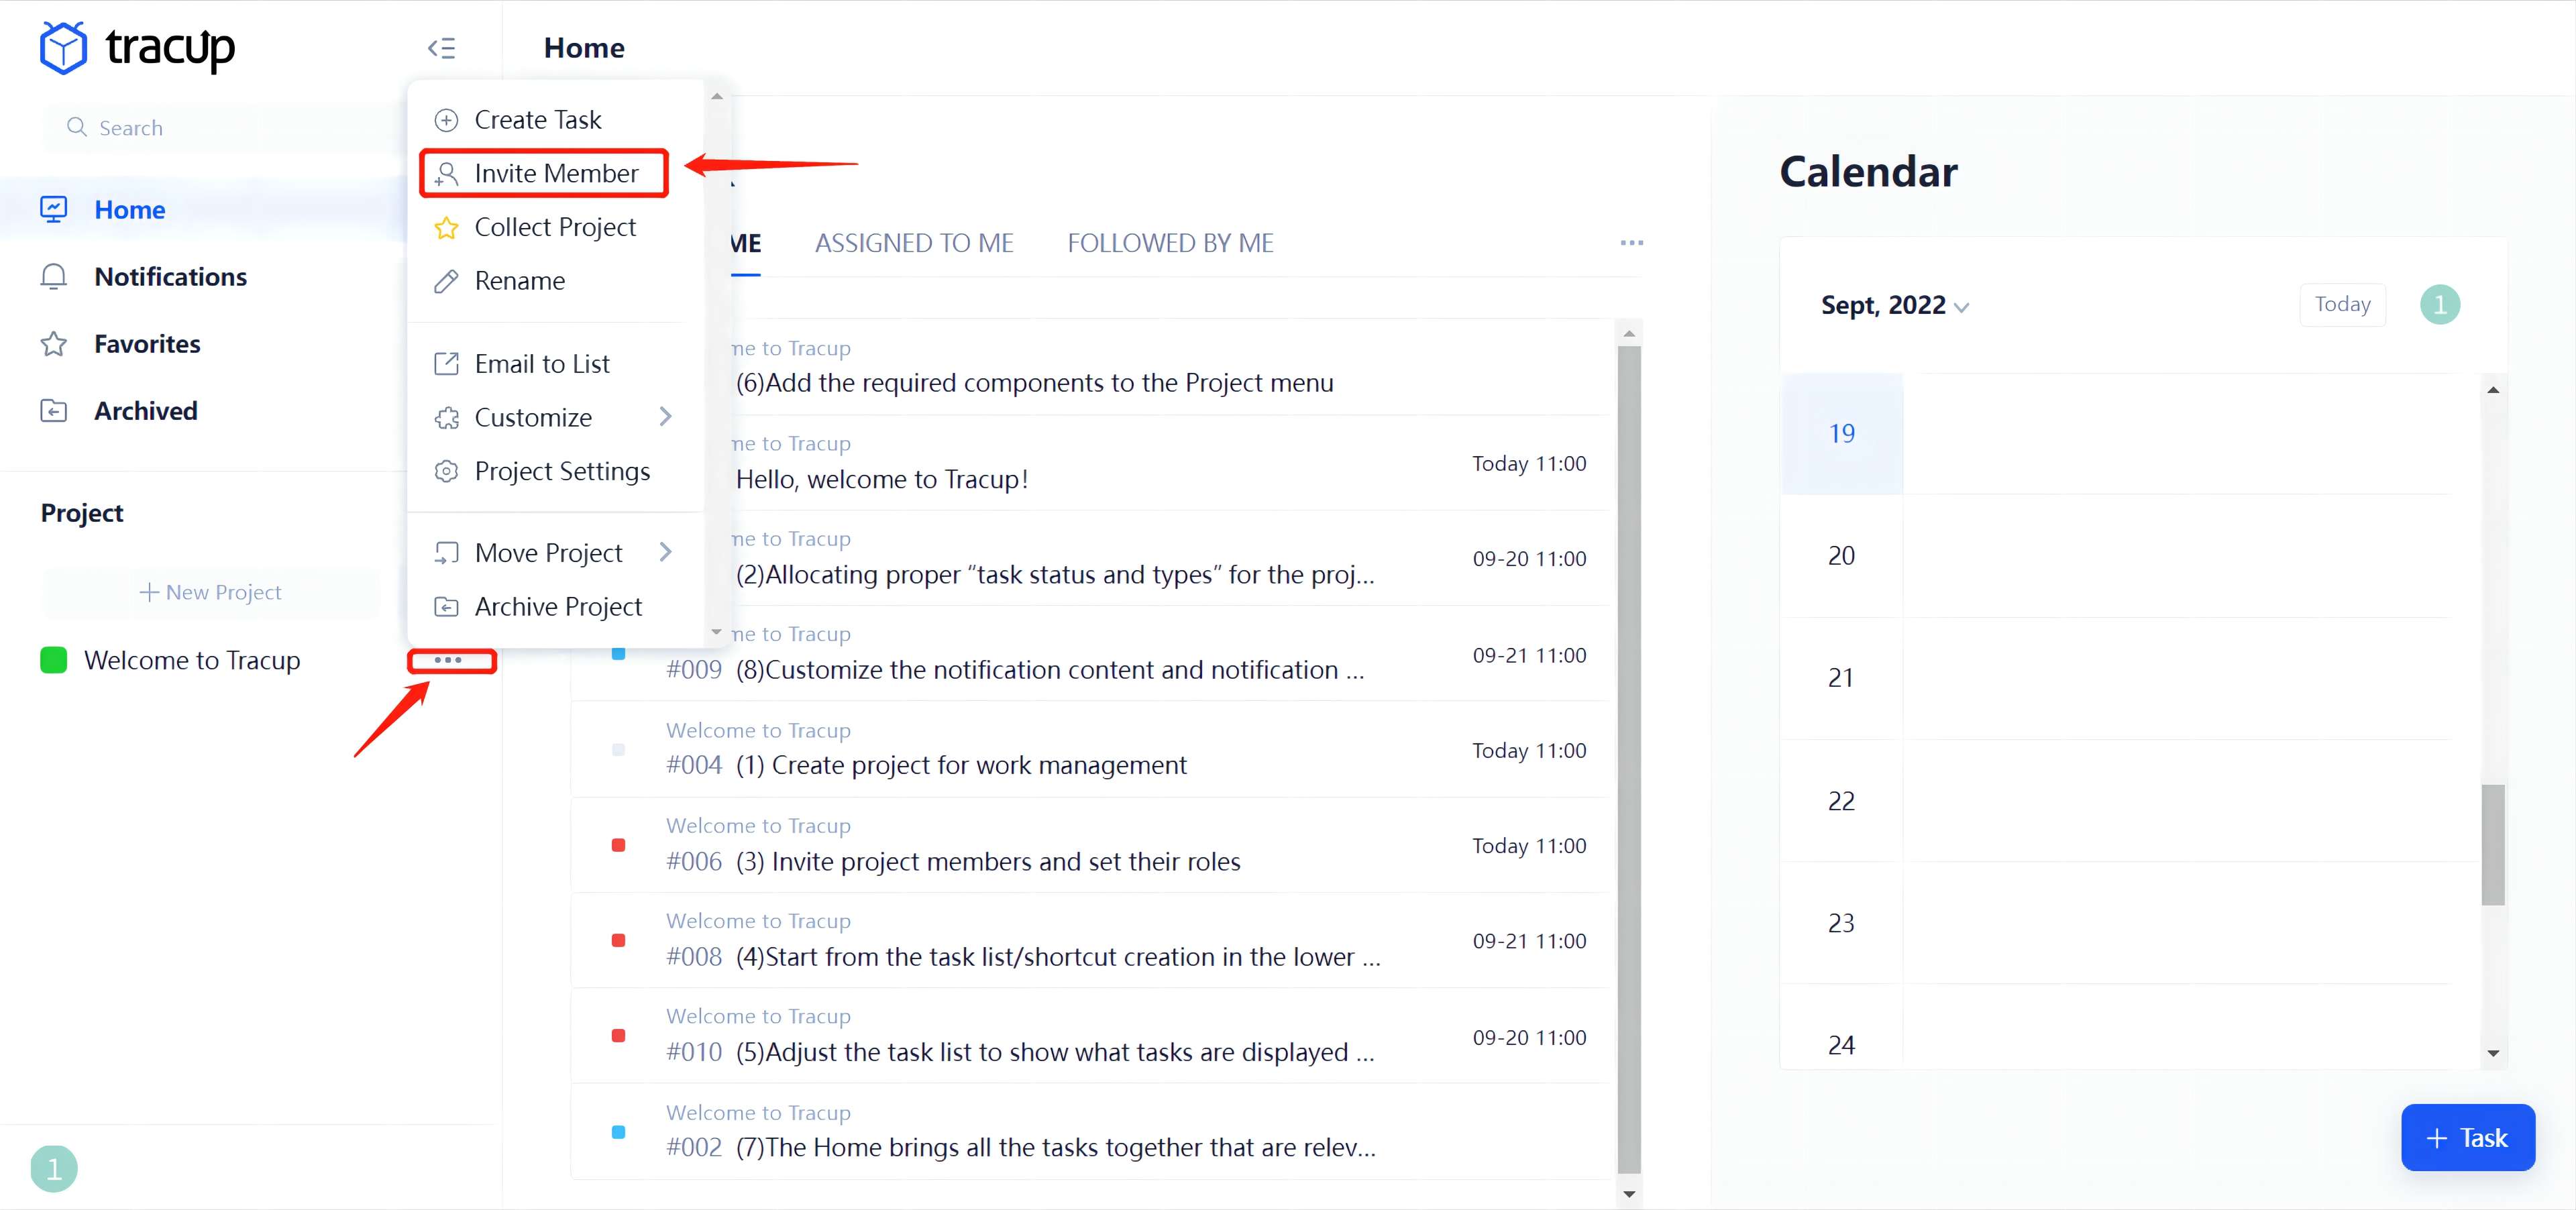
Task: Open three-dot menu for Welcome to Tracup
Action: (x=449, y=660)
